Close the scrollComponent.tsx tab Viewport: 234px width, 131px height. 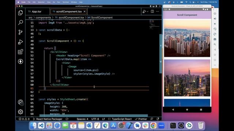pos(84,11)
